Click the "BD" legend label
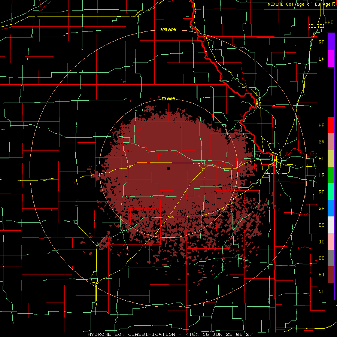This screenshot has width=337, height=337. tap(321, 159)
